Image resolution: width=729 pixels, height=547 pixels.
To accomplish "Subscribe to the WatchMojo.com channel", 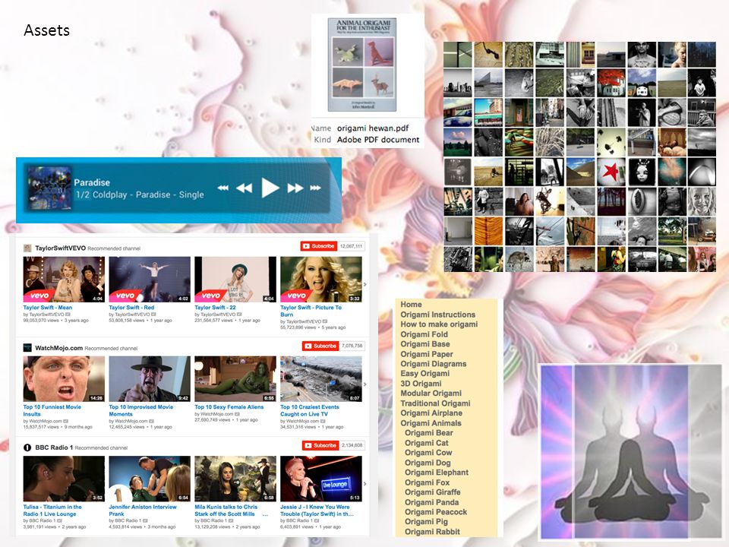I will click(320, 346).
